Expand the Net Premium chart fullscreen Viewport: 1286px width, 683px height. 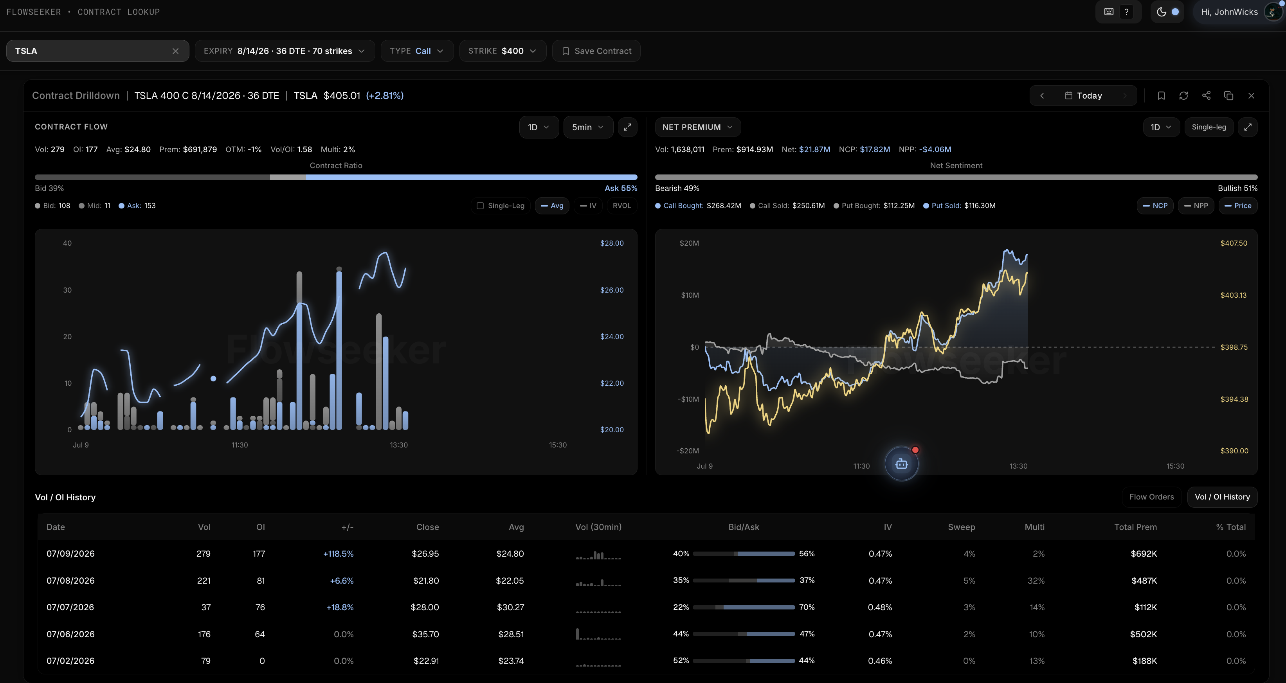pyautogui.click(x=1248, y=127)
